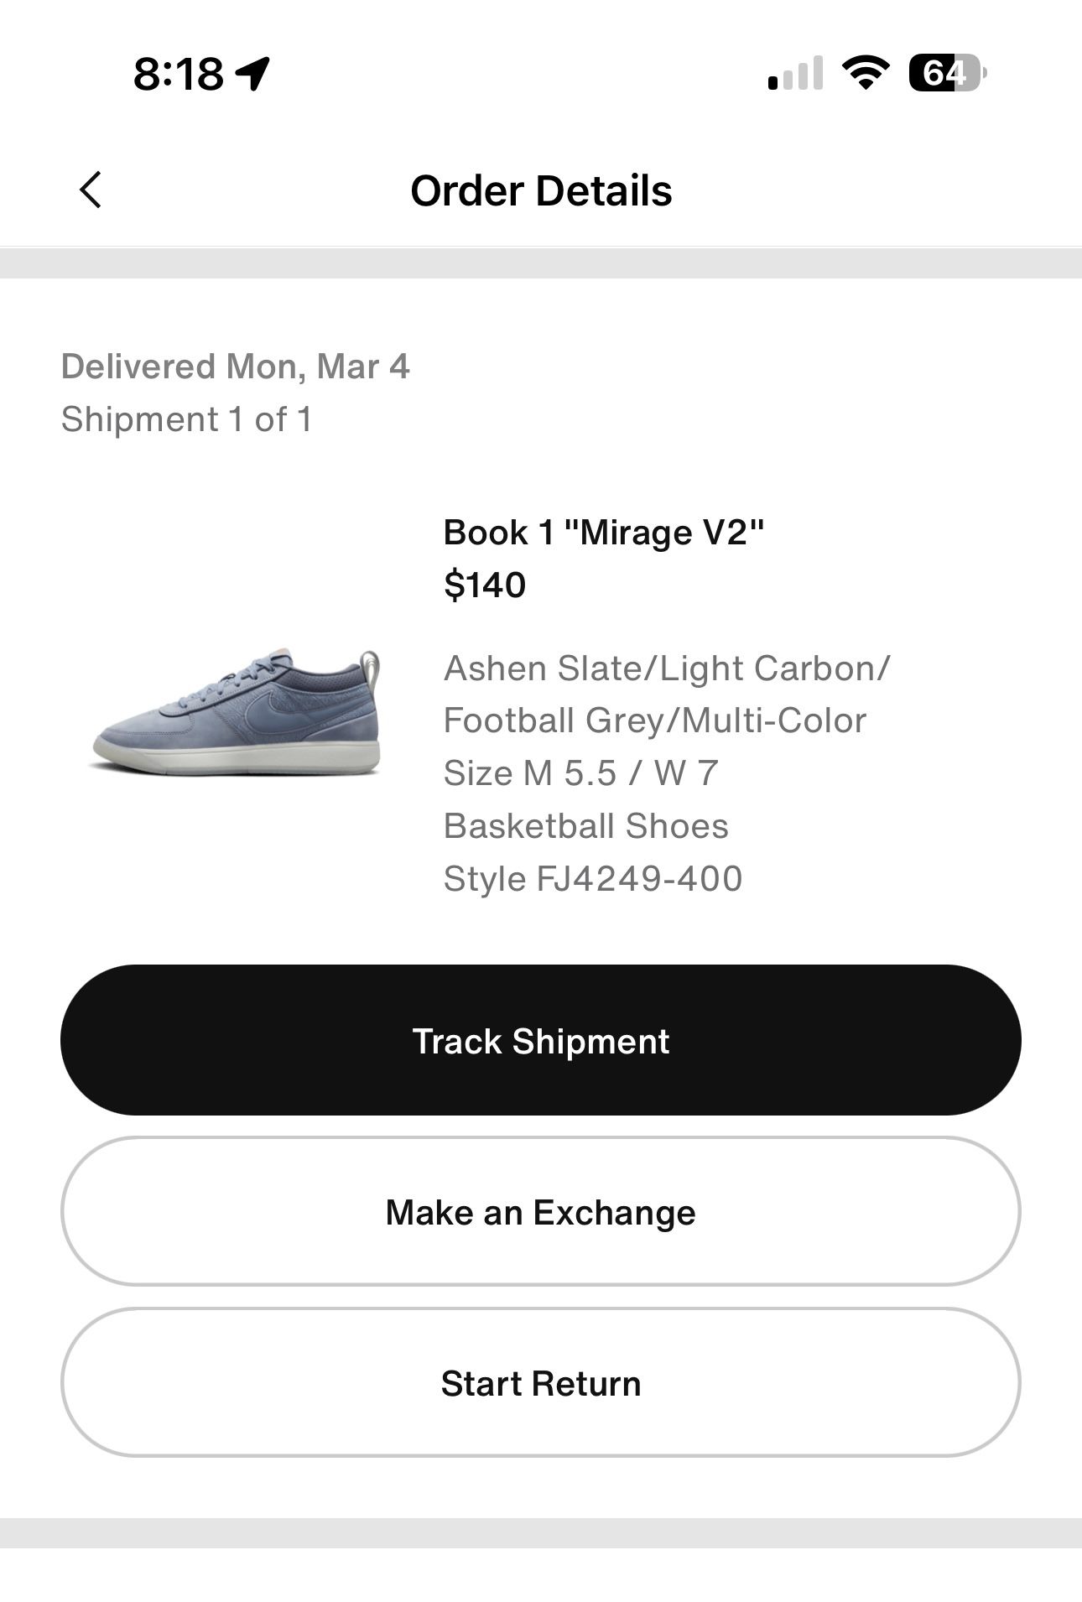The height and width of the screenshot is (1602, 1082).
Task: Open the Book 1 "Mirage V2" product name
Action: coord(604,533)
